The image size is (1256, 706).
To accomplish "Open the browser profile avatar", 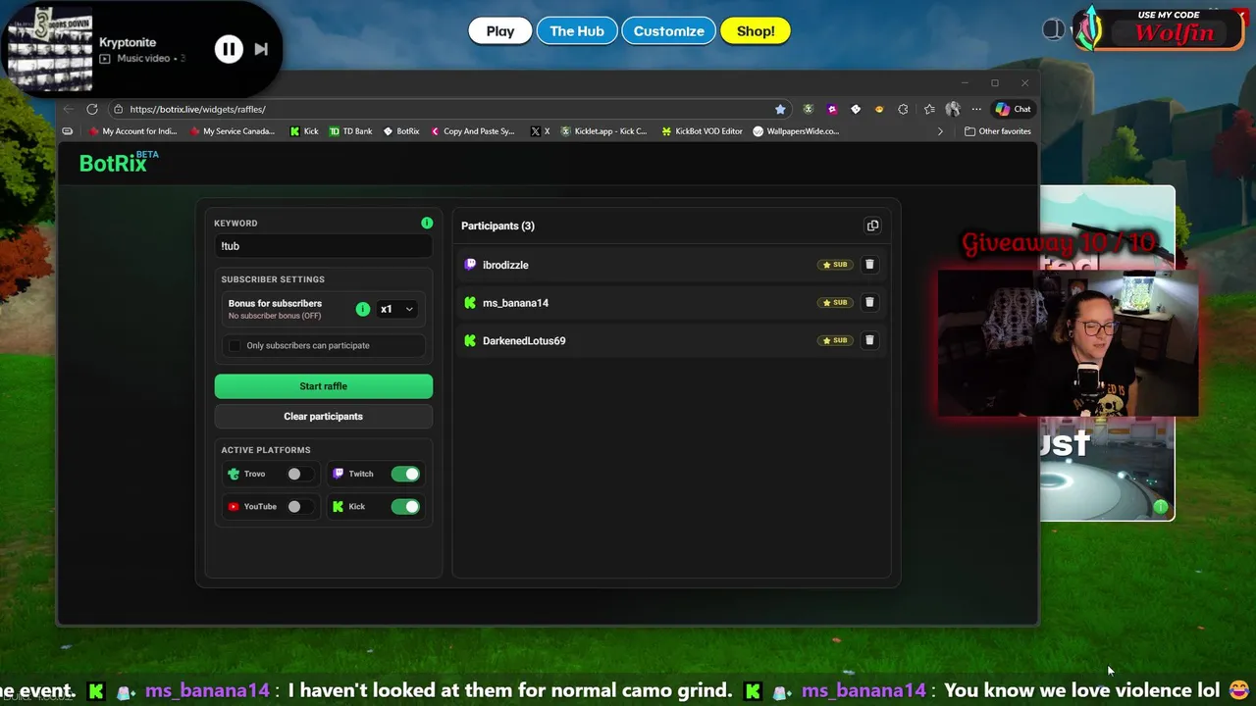I will [x=953, y=109].
